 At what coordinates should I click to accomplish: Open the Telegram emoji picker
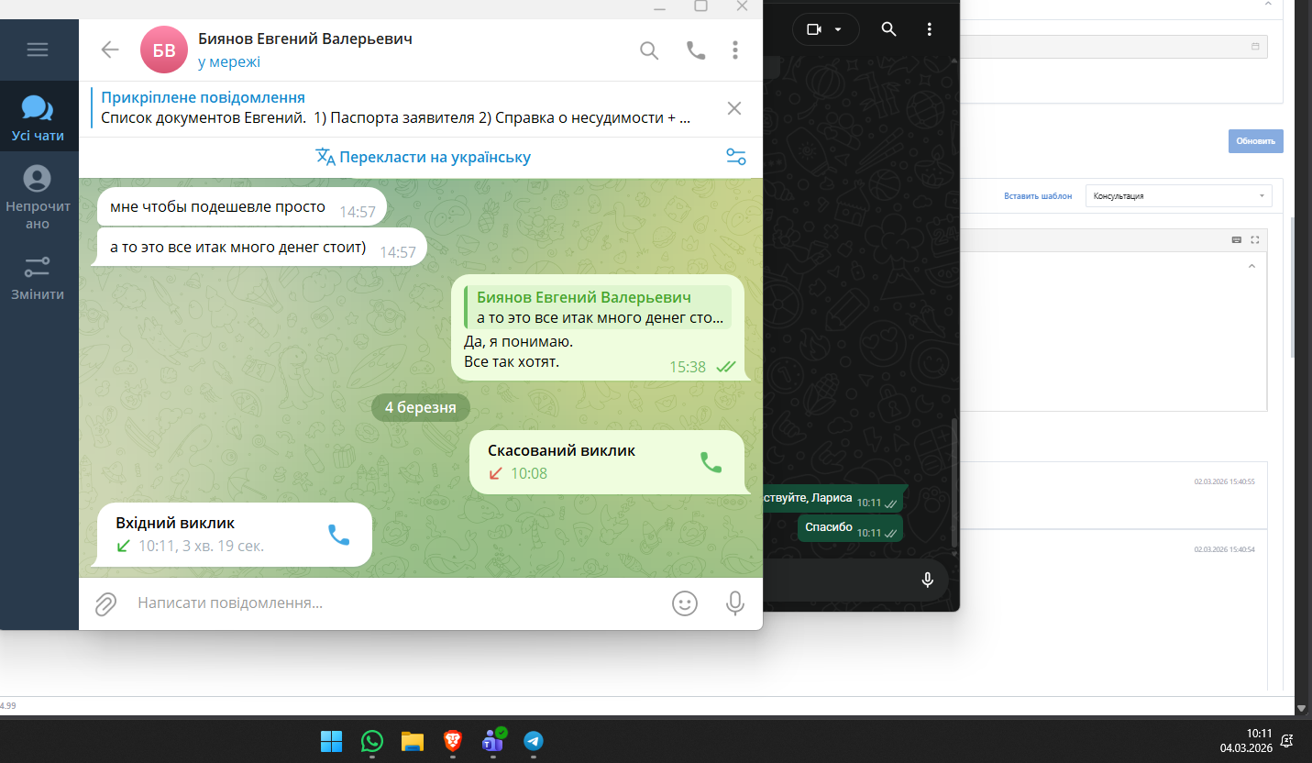(685, 603)
